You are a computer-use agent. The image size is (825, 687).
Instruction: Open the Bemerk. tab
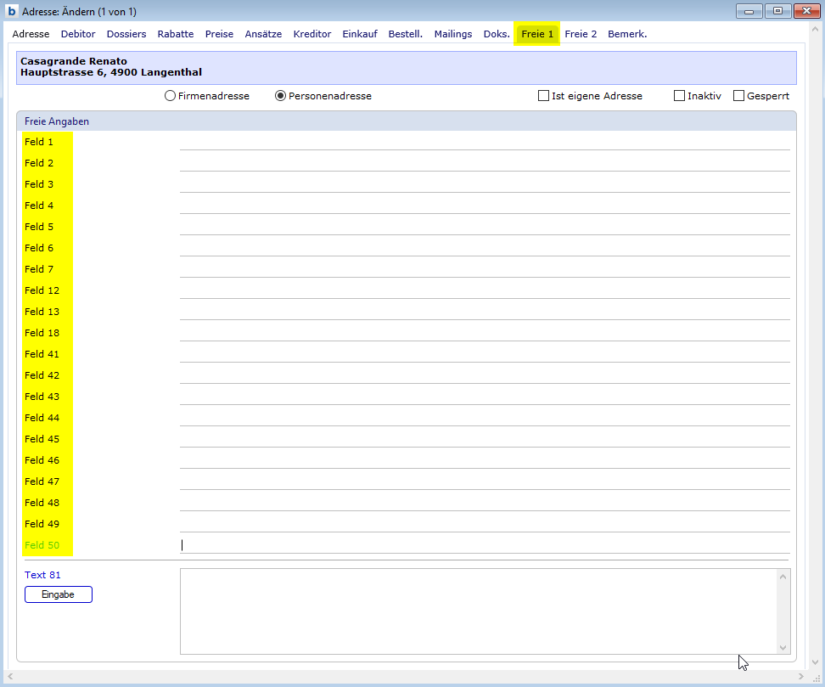(627, 34)
